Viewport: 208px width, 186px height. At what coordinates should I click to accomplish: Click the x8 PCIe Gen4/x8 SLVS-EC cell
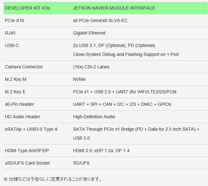[x=100, y=20]
